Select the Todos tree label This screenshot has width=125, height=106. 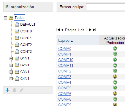pos(19,17)
